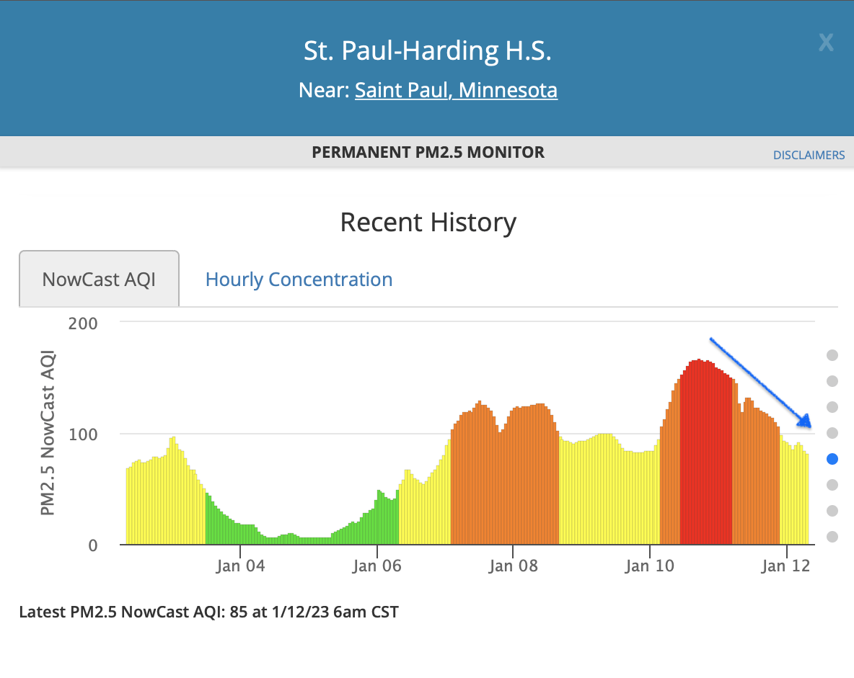The height and width of the screenshot is (678, 854).
Task: Open the Saint Paul, Minnesota link
Action: point(456,91)
